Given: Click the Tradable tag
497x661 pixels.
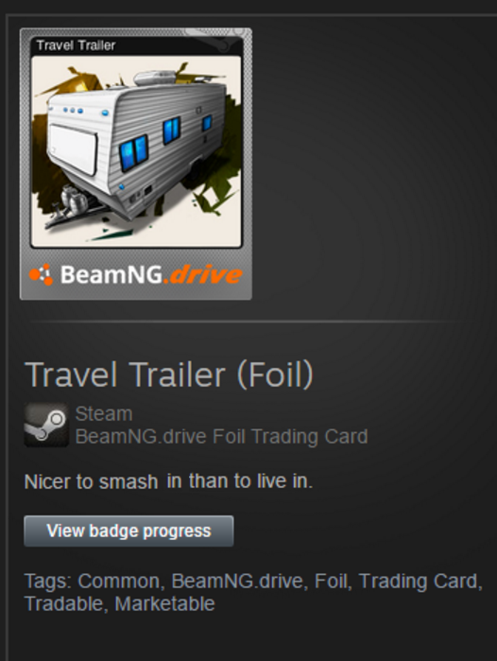Looking at the screenshot, I should (x=63, y=603).
